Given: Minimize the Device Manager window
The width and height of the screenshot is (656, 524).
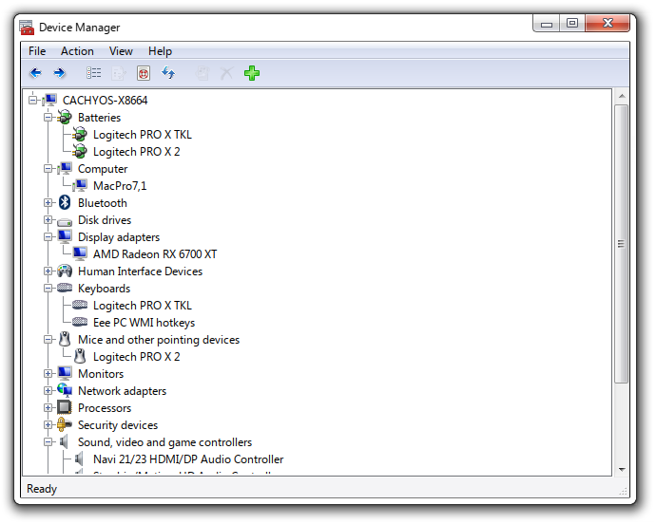Looking at the screenshot, I should tap(547, 24).
